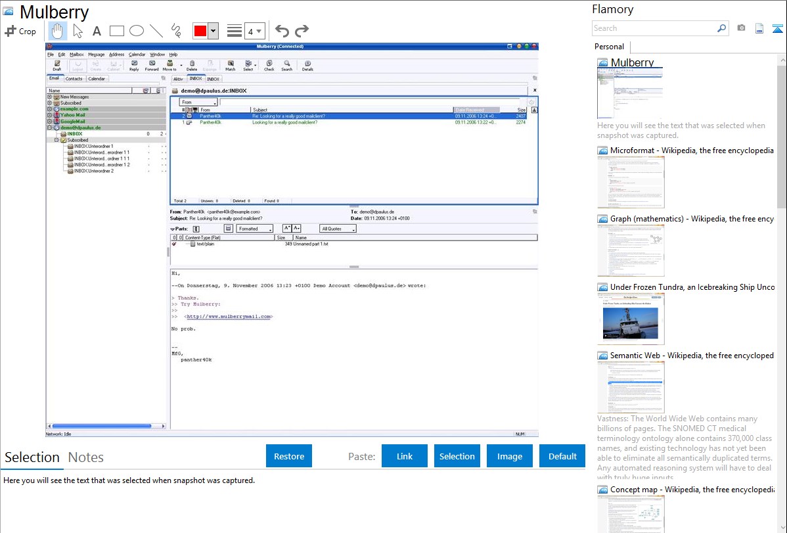This screenshot has width=787, height=533.
Task: Open the Personal tab in Flamory
Action: [x=610, y=47]
